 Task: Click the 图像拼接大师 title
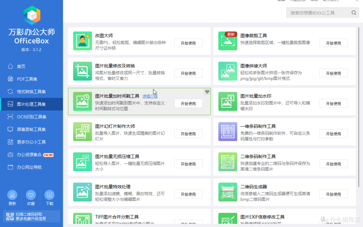point(253,66)
